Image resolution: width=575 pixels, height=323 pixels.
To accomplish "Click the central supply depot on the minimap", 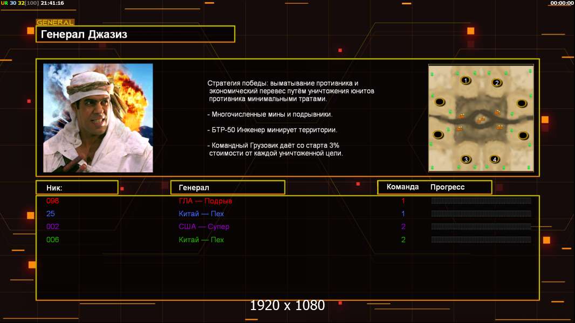I will (481, 120).
